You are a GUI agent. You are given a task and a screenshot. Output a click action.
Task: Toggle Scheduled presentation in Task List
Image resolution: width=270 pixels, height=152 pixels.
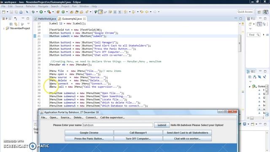click(265, 24)
